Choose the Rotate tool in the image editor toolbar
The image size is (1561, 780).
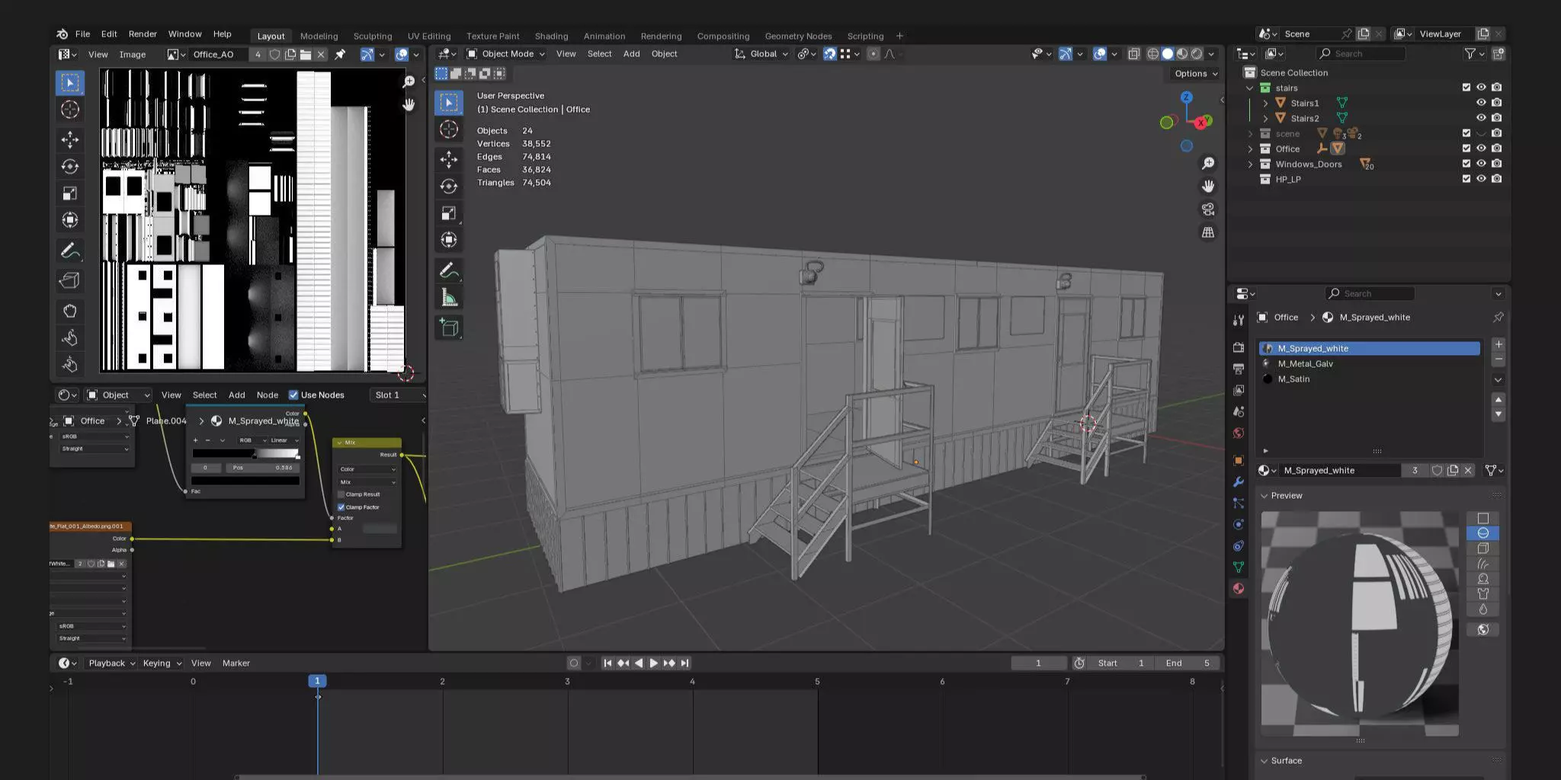(70, 166)
